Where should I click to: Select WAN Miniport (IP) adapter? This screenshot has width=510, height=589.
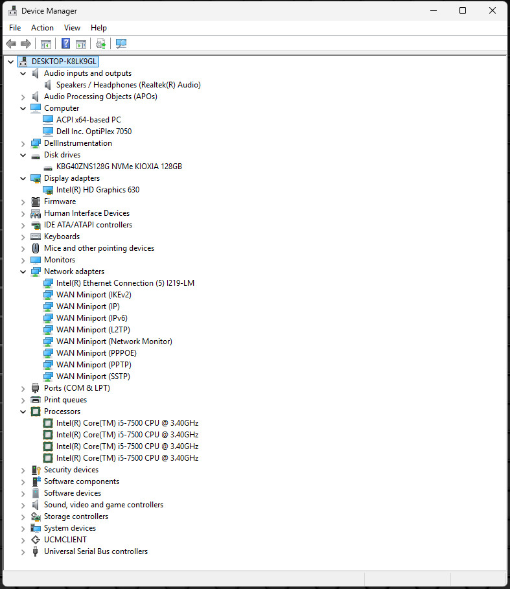pyautogui.click(x=88, y=306)
